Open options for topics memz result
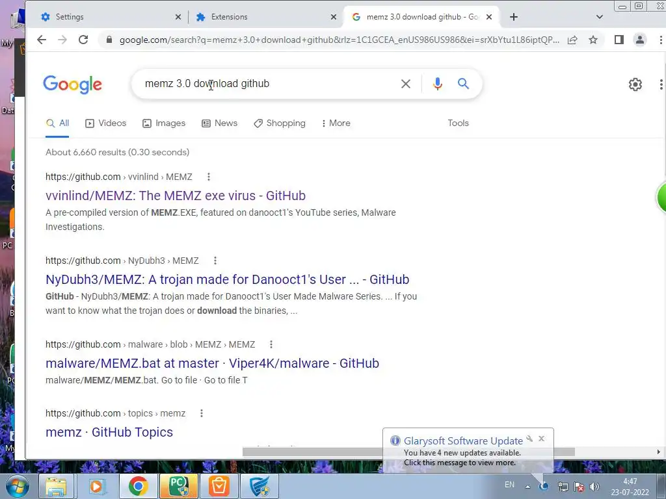 [202, 413]
